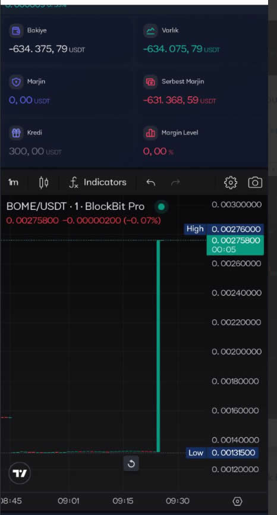The width and height of the screenshot is (277, 515).
Task: Select the Bakiye value -634.375,79 USDT
Action: click(x=47, y=49)
